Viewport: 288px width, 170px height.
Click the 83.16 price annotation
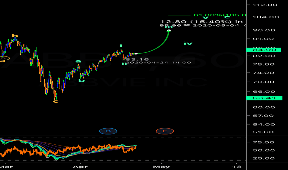tap(138, 59)
